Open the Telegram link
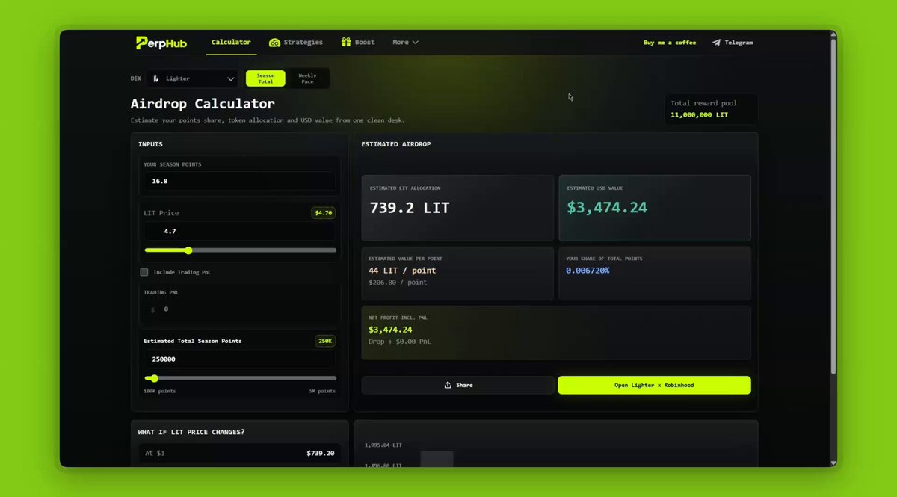The height and width of the screenshot is (497, 897). click(733, 43)
